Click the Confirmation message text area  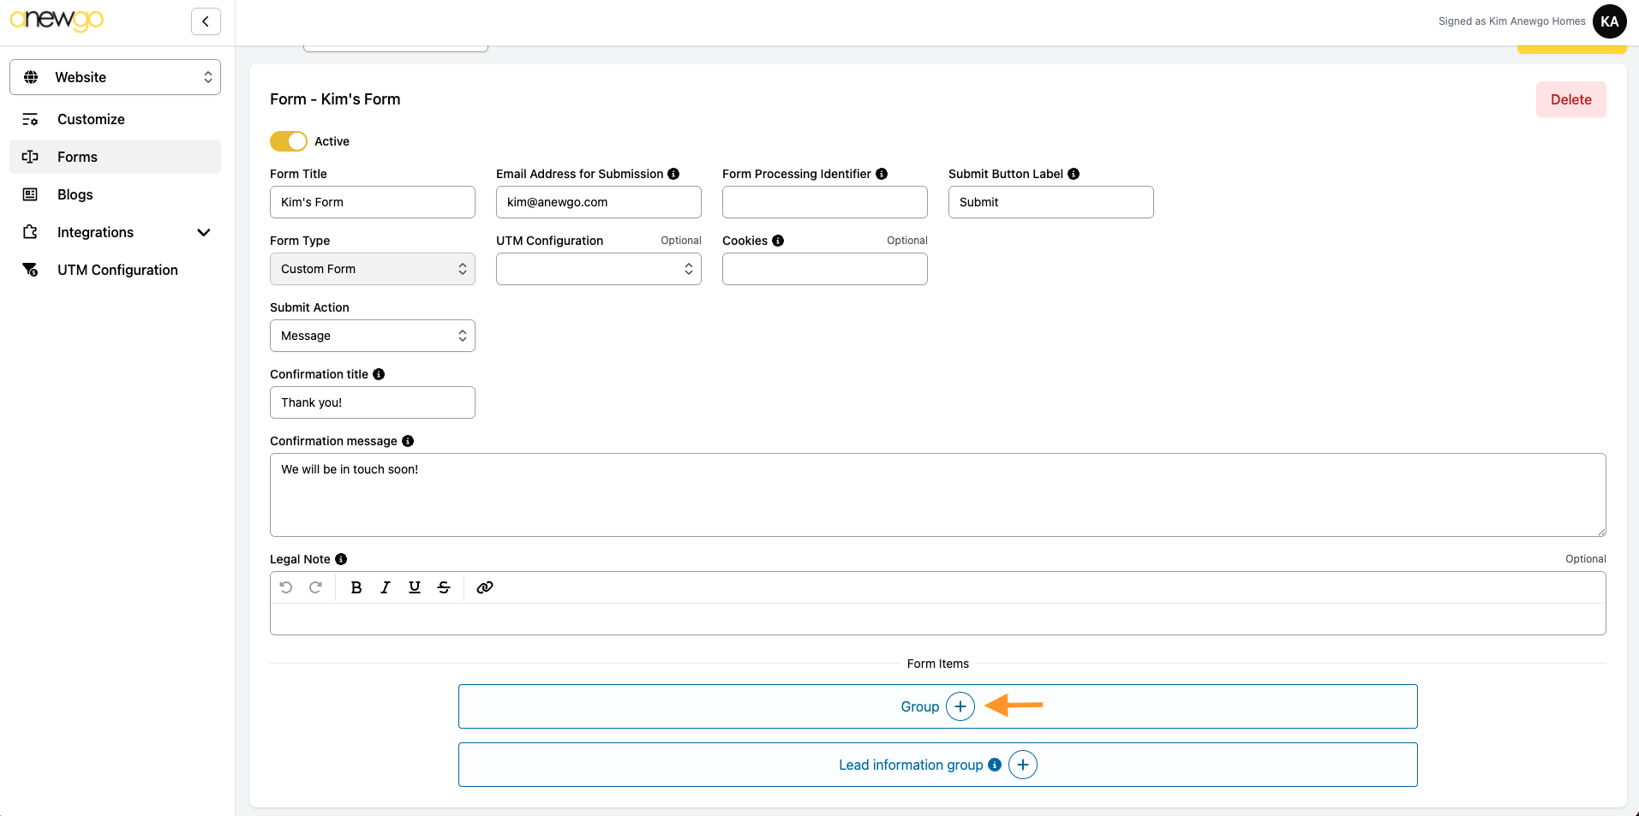(937, 495)
